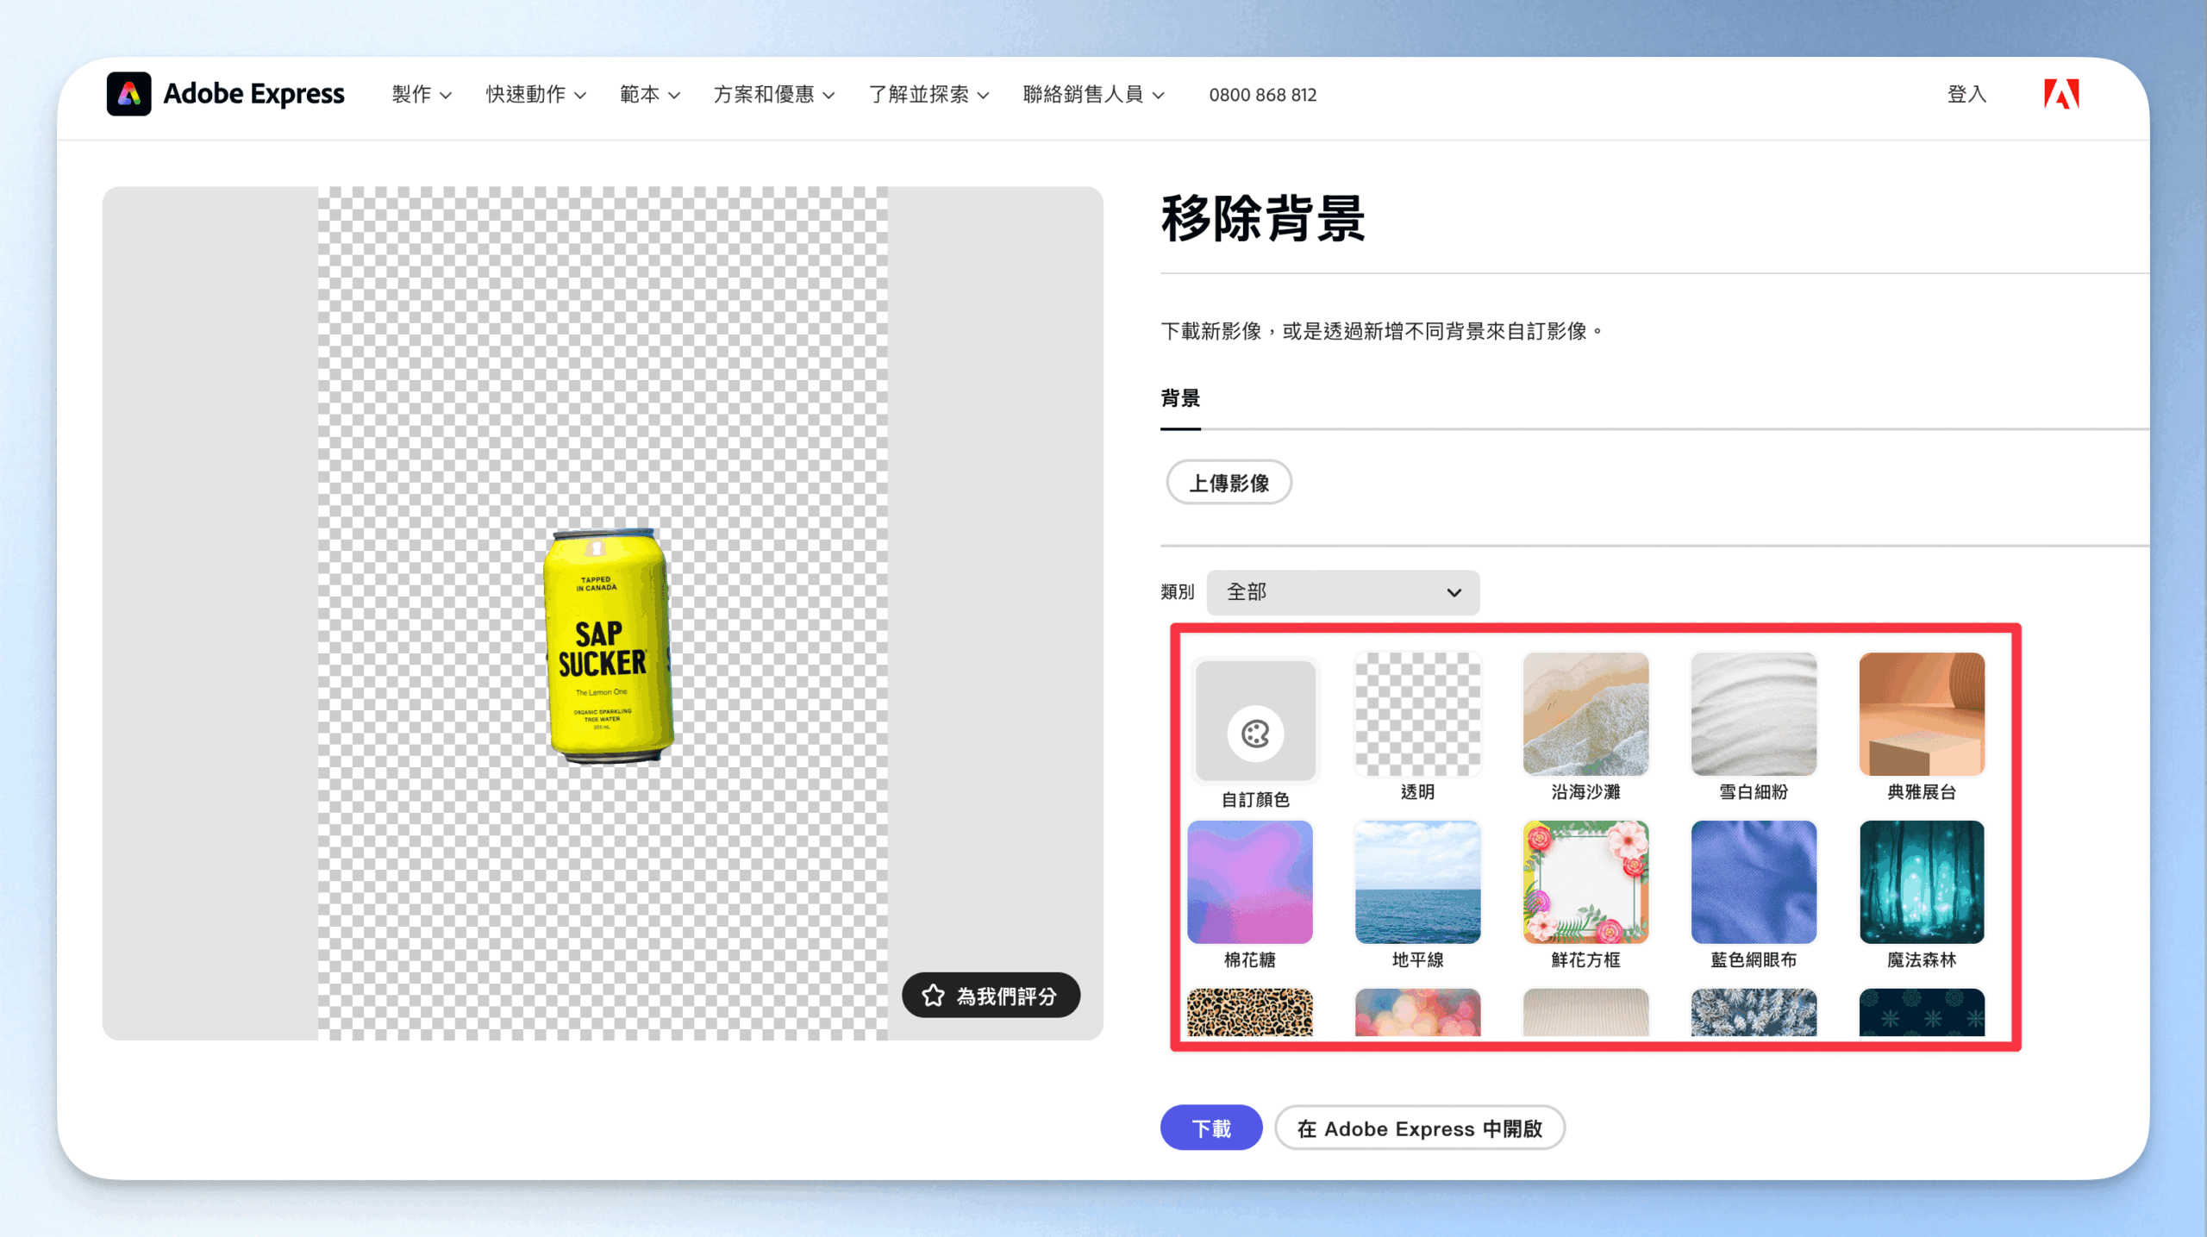
Task: Click 在 Adobe Express 中開啟 button
Action: click(x=1419, y=1128)
